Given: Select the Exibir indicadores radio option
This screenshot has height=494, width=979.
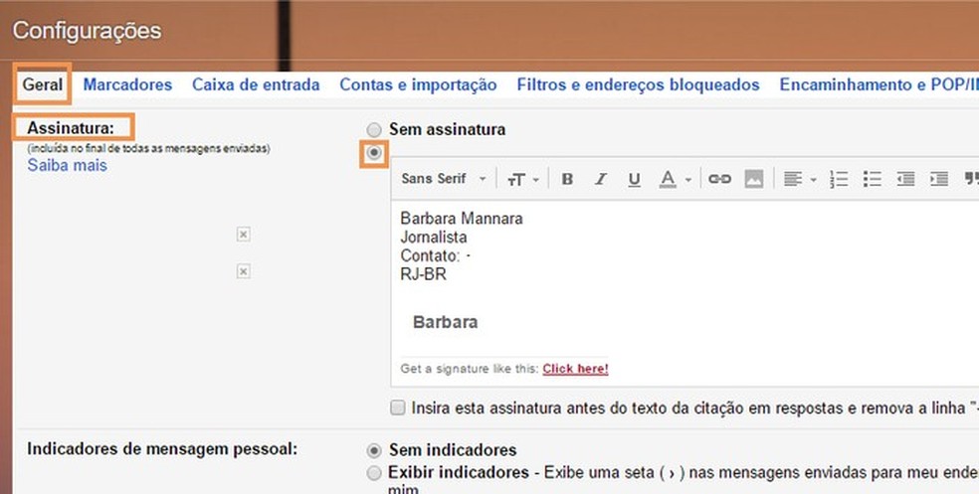Looking at the screenshot, I should (374, 473).
